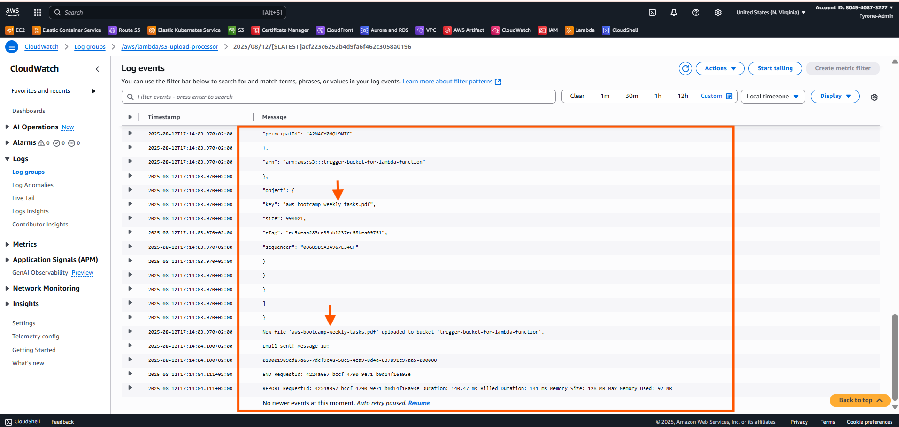Screen dimensions: 899x427
Task: Expand the Metrics section in sidebar
Action: (x=24, y=244)
